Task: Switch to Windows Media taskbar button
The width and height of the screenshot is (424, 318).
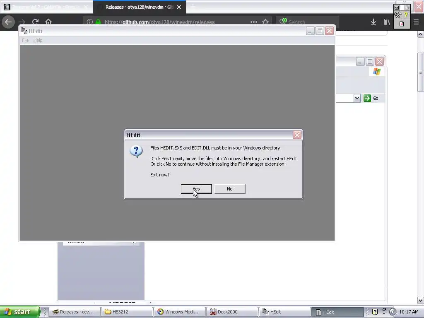Action: (179, 312)
